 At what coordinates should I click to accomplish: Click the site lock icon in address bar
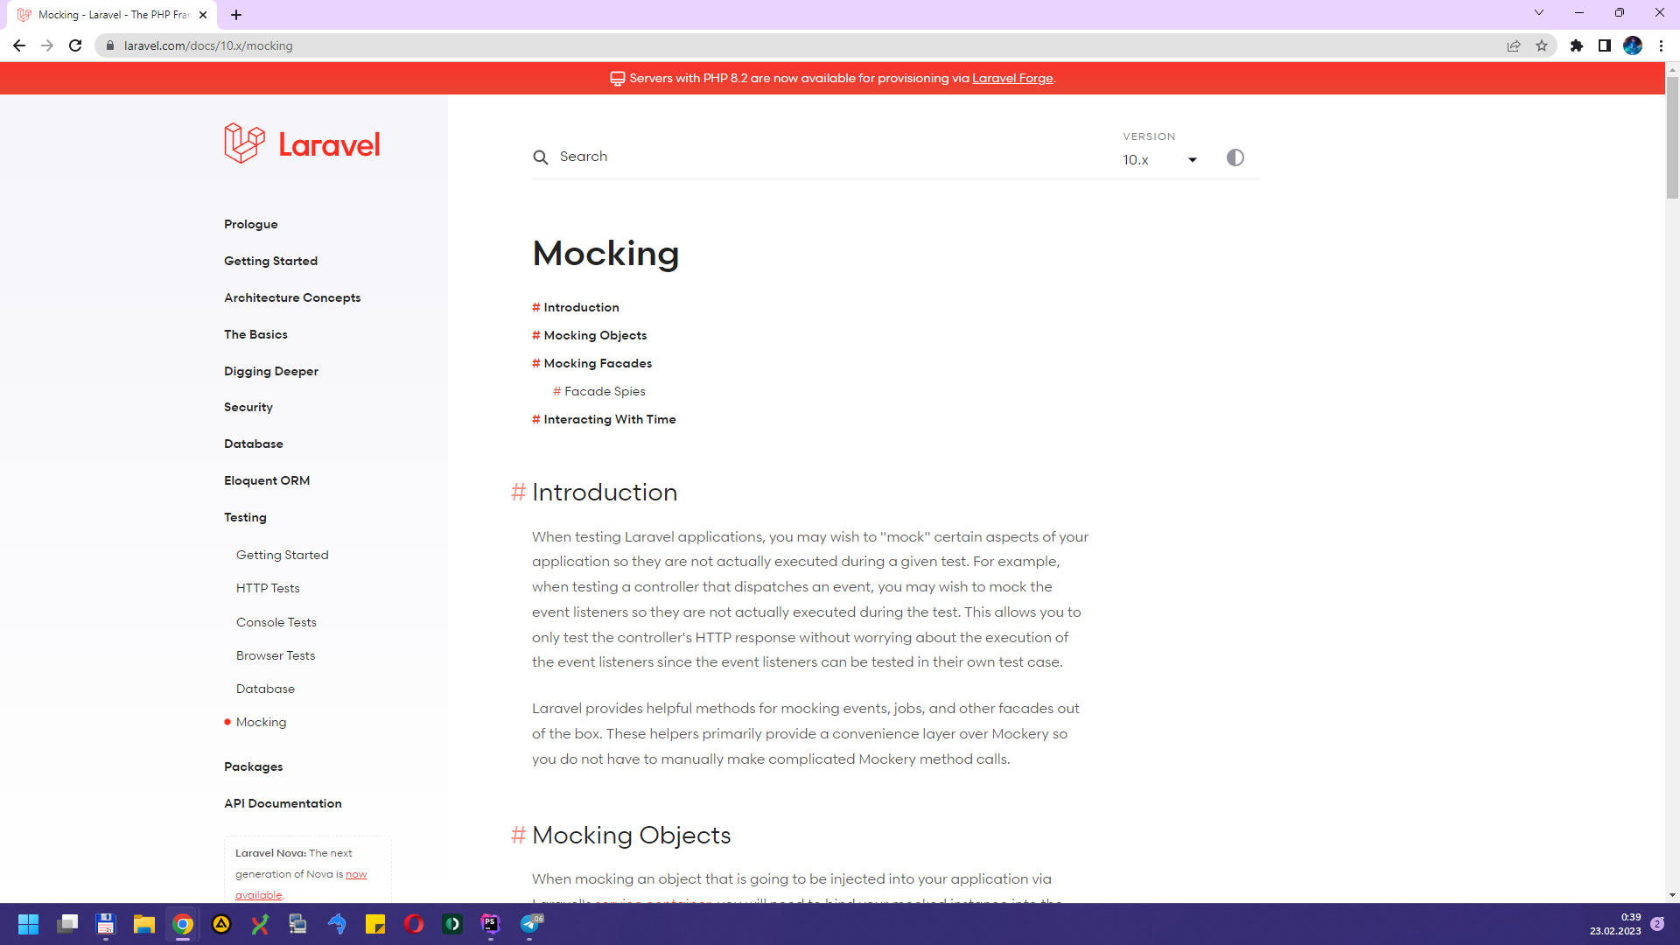pos(110,45)
